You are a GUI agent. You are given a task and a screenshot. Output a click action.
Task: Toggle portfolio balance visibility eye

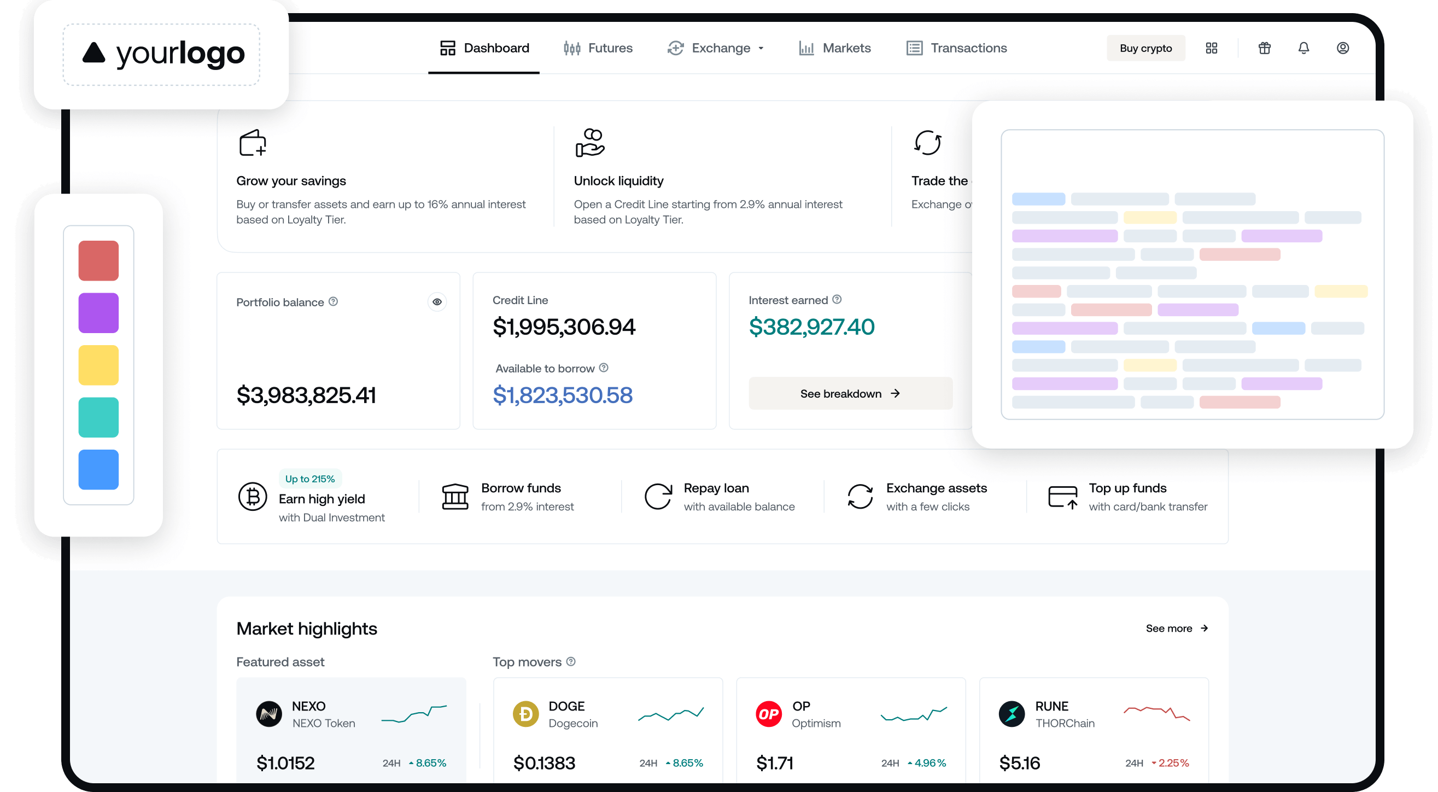(x=437, y=301)
